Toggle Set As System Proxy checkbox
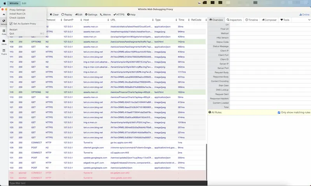This screenshot has height=186, width=311. tap(11, 24)
